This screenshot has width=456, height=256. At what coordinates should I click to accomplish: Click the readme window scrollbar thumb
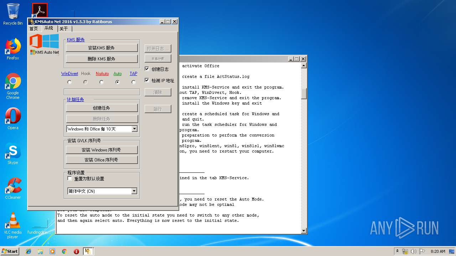(x=304, y=94)
